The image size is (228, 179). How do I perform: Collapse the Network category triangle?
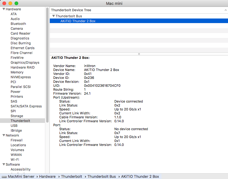point(4,135)
